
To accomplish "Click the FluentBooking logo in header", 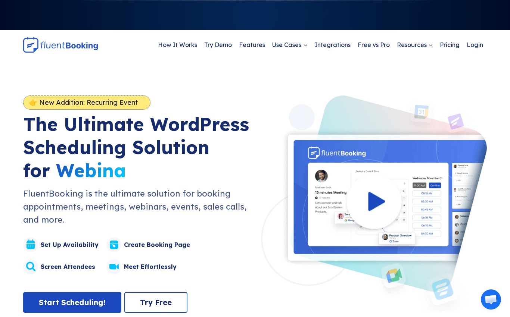I will coord(60,45).
